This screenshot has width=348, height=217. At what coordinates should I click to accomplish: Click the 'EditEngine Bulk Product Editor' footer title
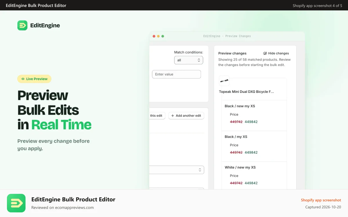(x=73, y=199)
